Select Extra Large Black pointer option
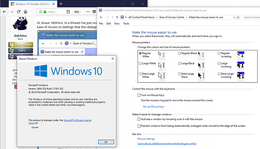The image size is (260, 149). click(x=180, y=74)
